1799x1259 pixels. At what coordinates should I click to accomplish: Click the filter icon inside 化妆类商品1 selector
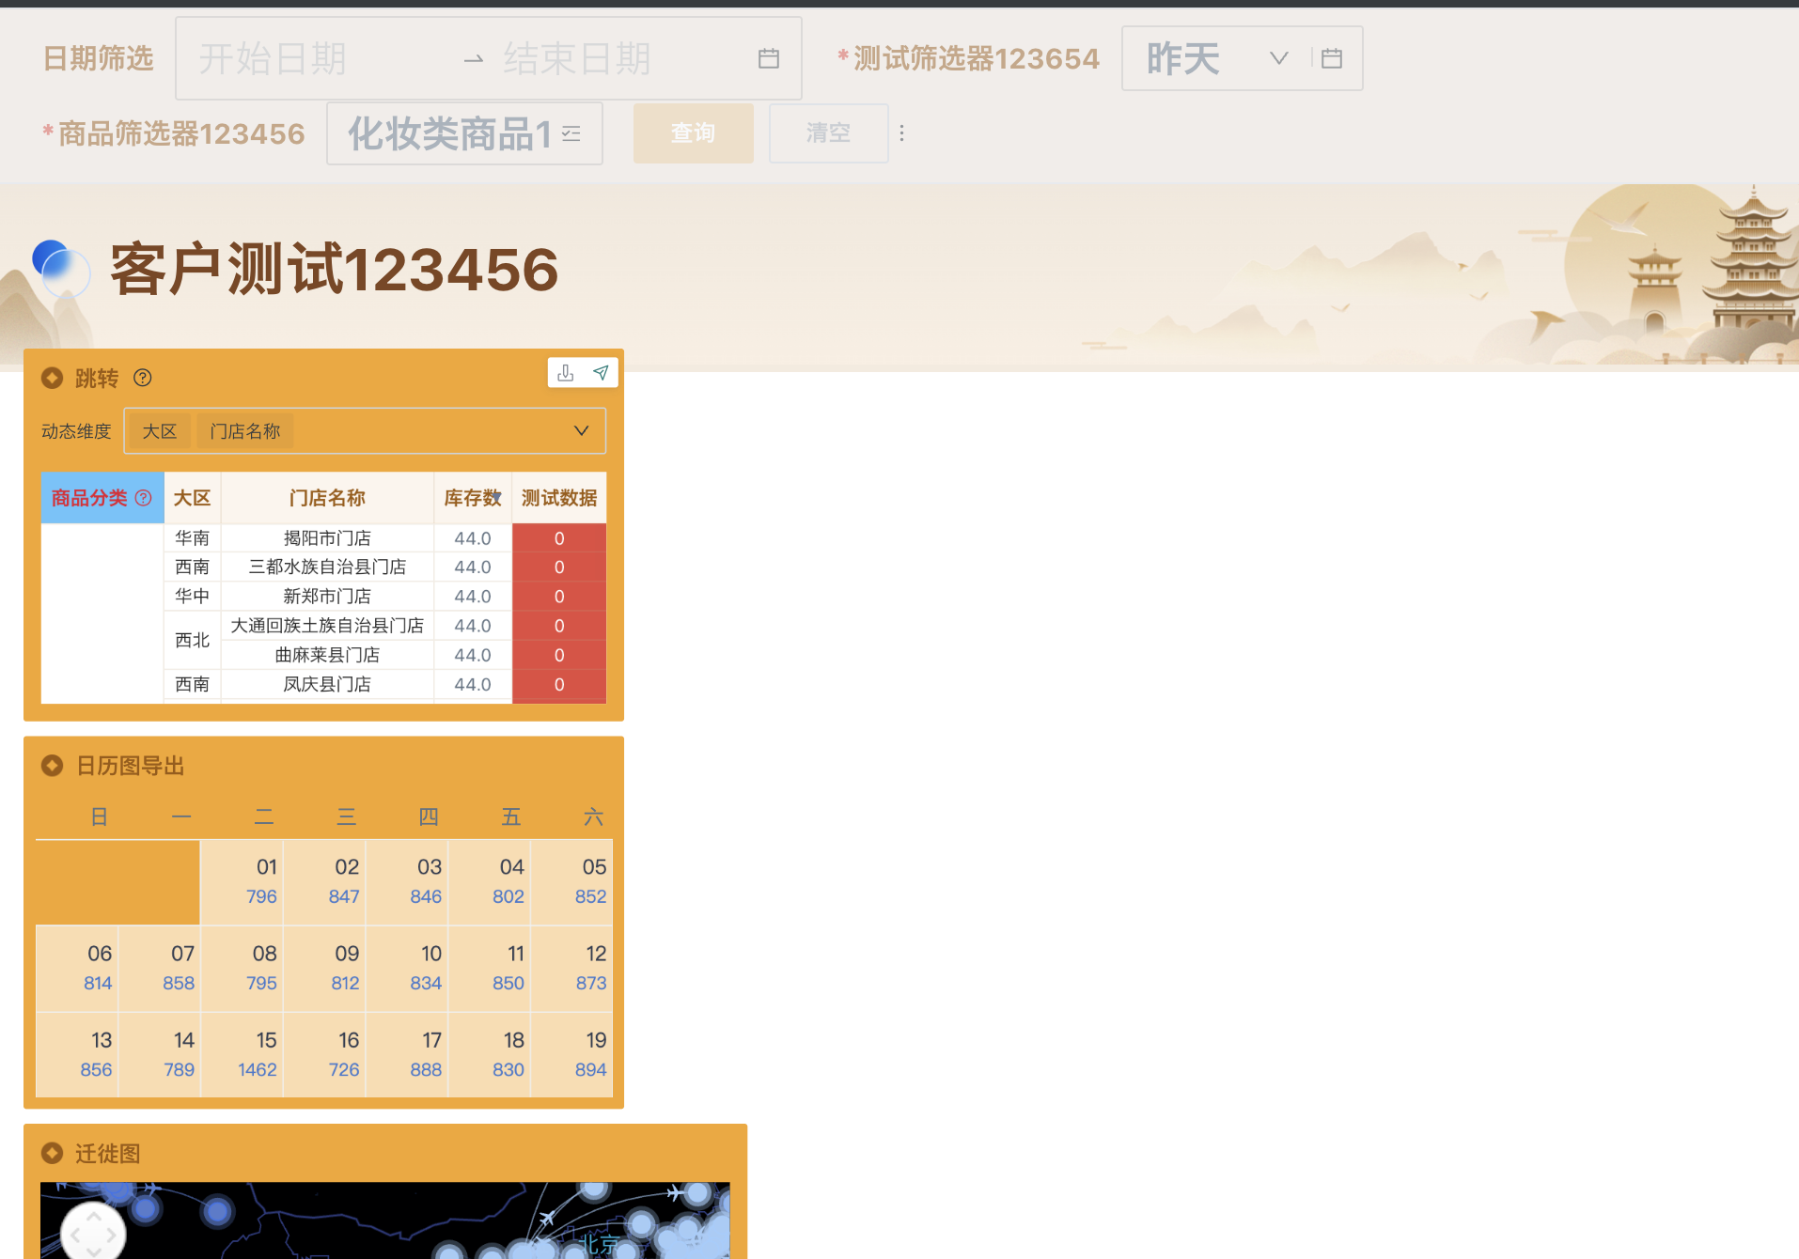point(571,133)
